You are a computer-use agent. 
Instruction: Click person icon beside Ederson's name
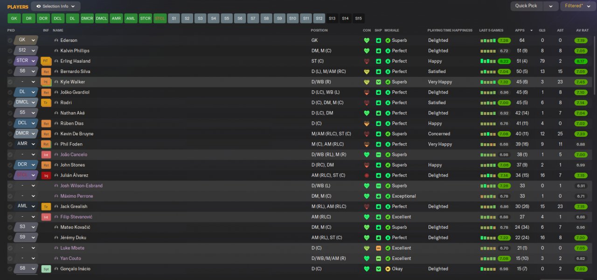pos(56,40)
